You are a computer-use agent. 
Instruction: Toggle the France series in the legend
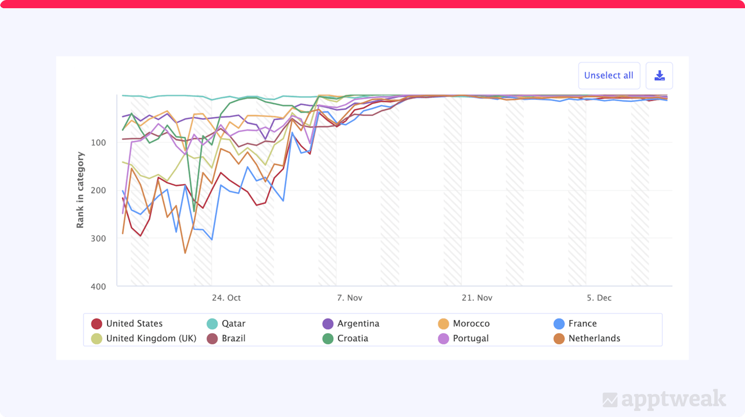[x=582, y=323]
